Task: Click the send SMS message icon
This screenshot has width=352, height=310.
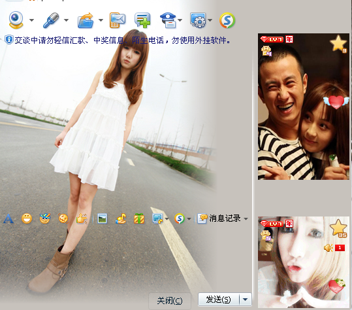Action: [118, 20]
